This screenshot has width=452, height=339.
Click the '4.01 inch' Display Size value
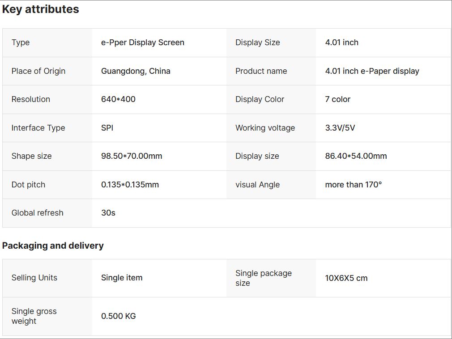[341, 42]
